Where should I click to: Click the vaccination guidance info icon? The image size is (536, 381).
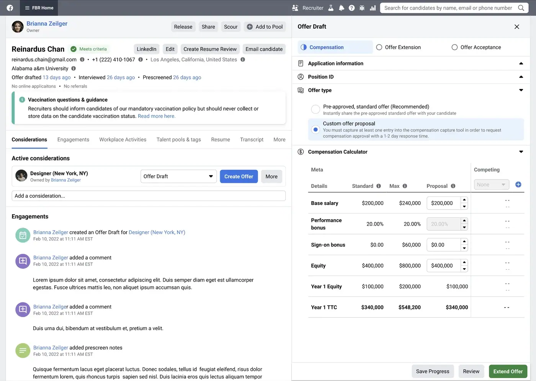[x=22, y=100]
